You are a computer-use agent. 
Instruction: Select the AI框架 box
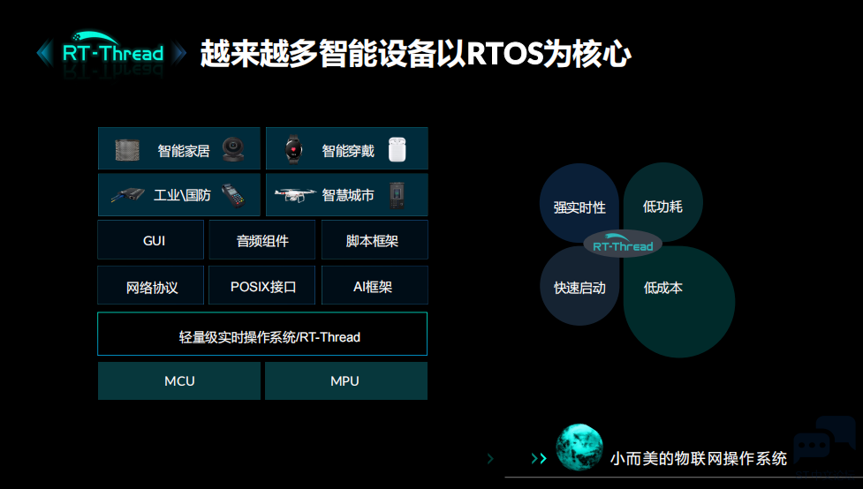(x=375, y=285)
